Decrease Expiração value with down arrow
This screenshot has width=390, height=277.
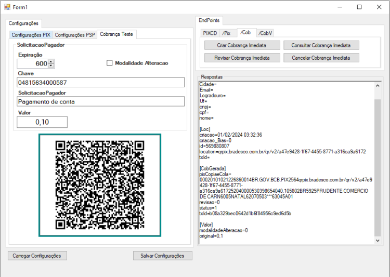pos(51,65)
